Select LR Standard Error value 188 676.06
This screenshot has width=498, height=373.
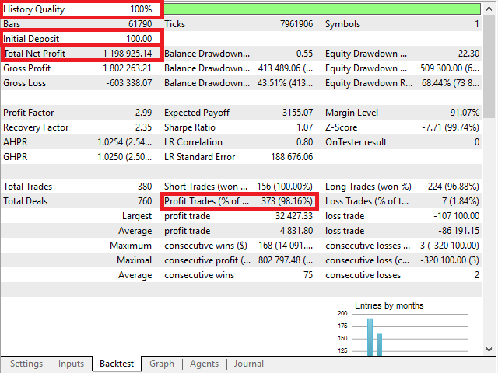pos(292,157)
